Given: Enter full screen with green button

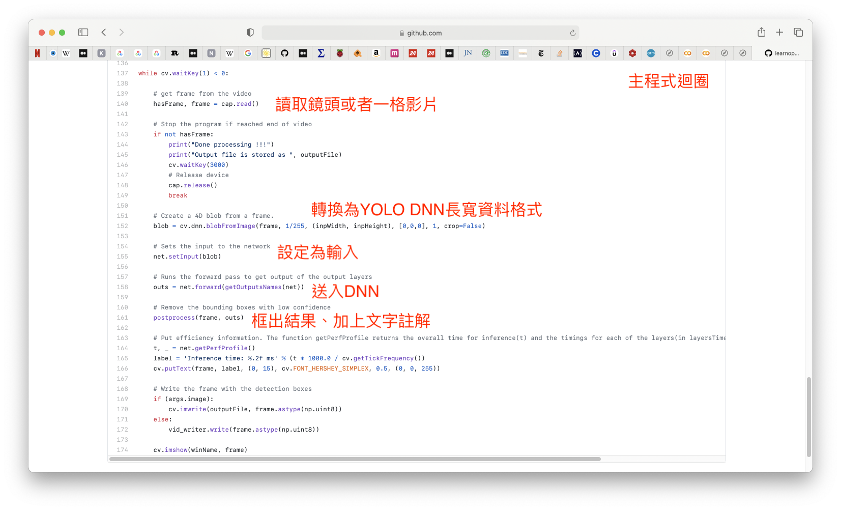Looking at the screenshot, I should [x=62, y=33].
